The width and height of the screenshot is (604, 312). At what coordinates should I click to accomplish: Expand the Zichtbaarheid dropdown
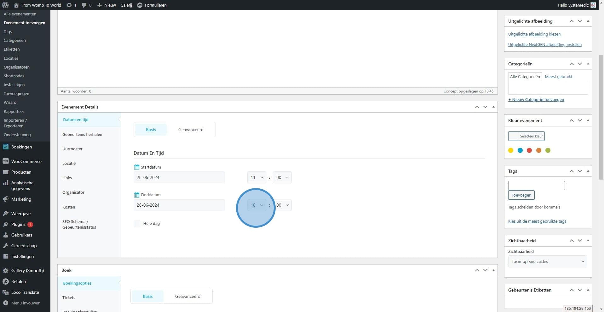(547, 261)
